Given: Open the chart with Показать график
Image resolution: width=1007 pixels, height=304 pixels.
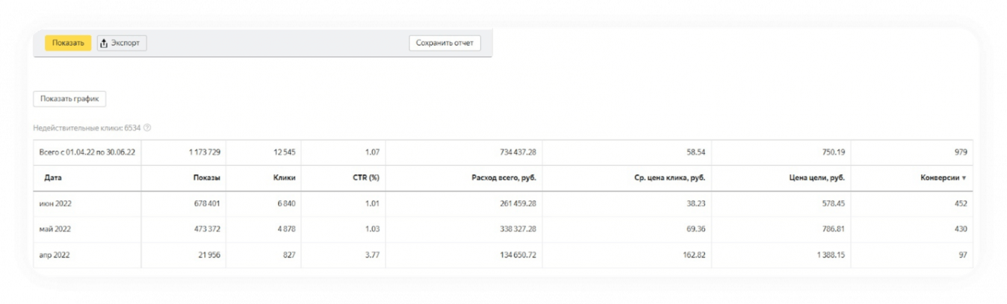Looking at the screenshot, I should pyautogui.click(x=70, y=99).
